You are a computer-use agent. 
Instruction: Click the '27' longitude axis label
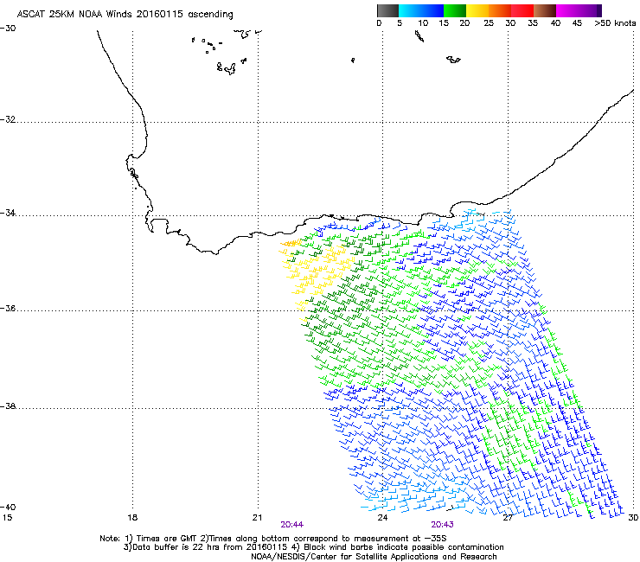[508, 518]
